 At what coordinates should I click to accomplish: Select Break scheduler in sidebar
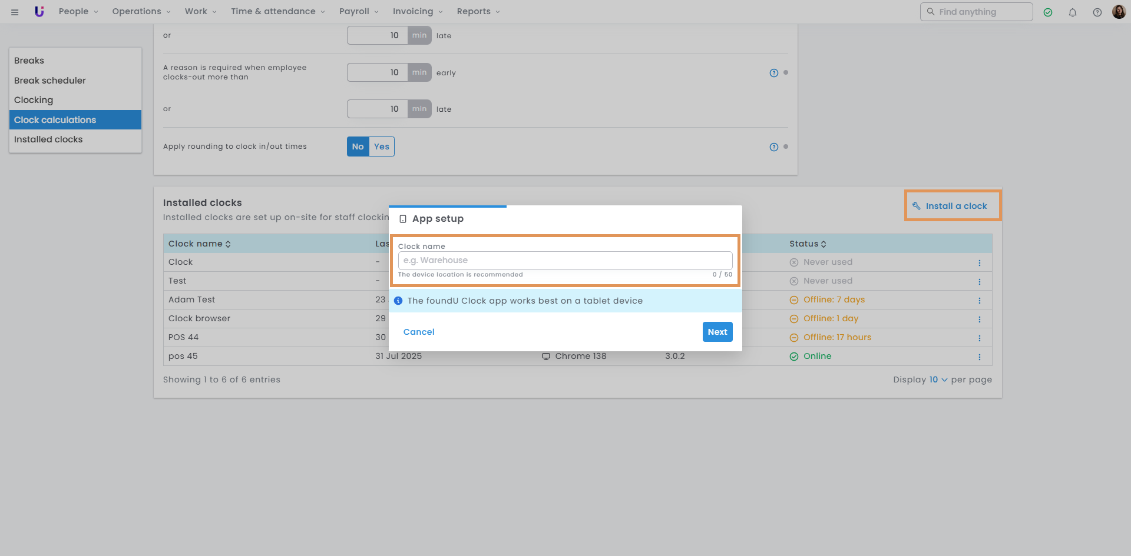50,81
